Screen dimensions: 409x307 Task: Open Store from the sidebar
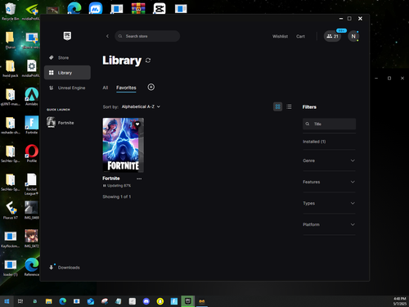(67, 58)
